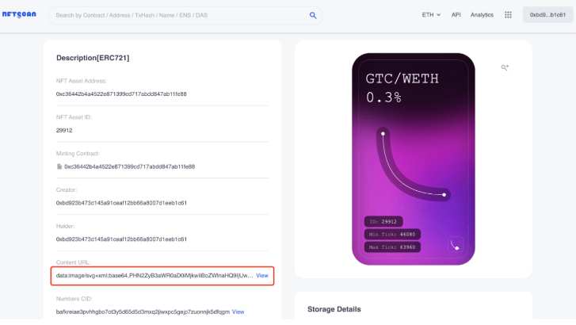Click the search magnifier icon
Viewport: 576px width, 325px height.
tap(313, 15)
